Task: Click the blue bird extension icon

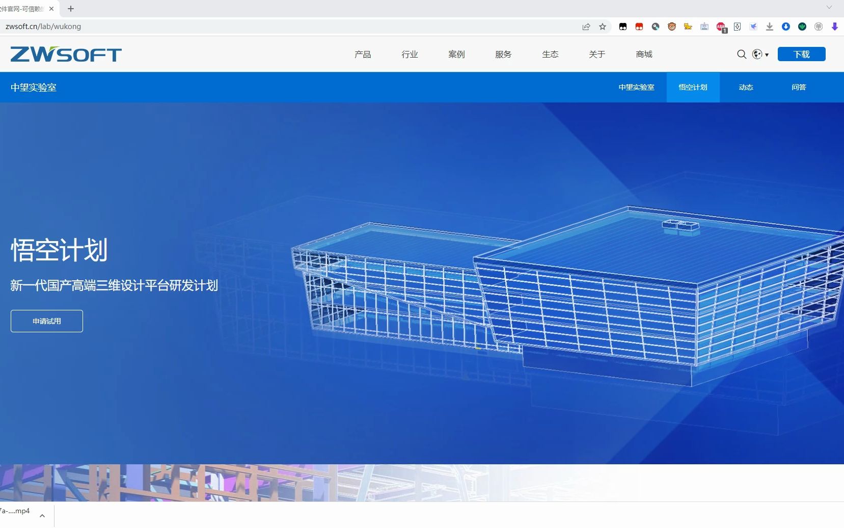Action: click(753, 27)
